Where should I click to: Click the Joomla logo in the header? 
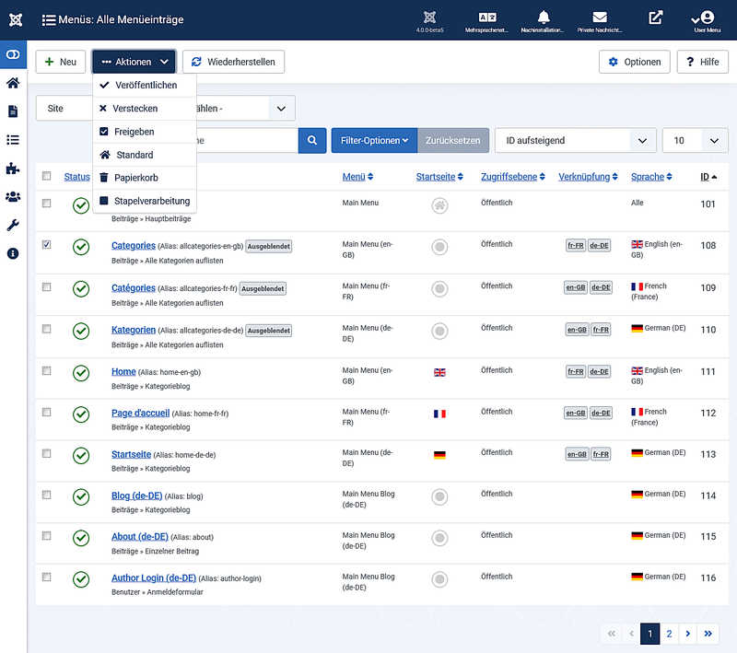pyautogui.click(x=13, y=17)
